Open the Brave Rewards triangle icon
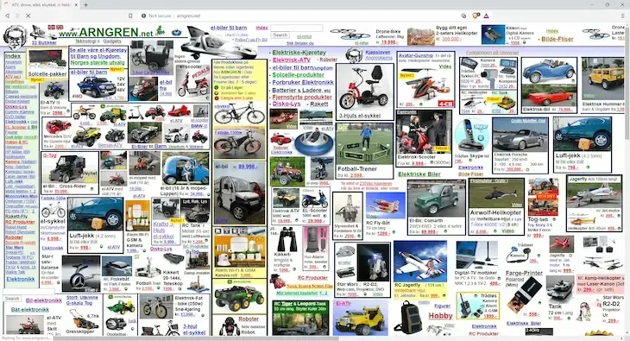 [x=486, y=16]
